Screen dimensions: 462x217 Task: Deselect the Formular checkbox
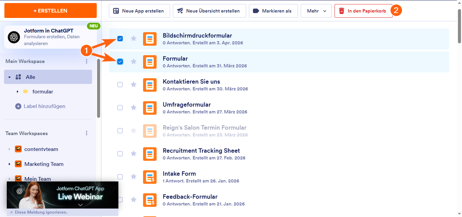pyautogui.click(x=120, y=62)
